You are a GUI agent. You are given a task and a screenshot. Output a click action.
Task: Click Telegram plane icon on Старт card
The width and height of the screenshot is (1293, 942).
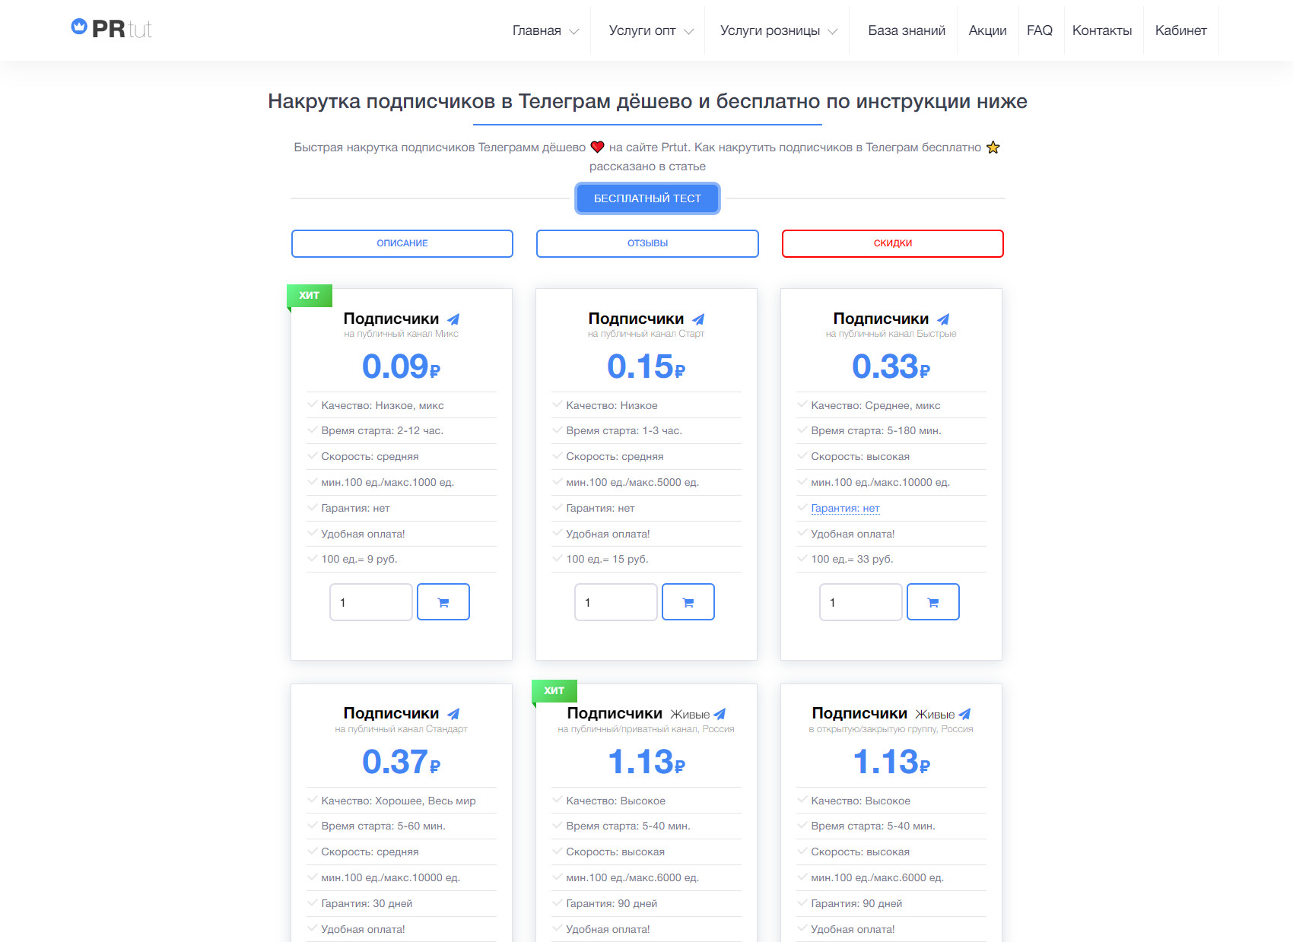(x=698, y=319)
